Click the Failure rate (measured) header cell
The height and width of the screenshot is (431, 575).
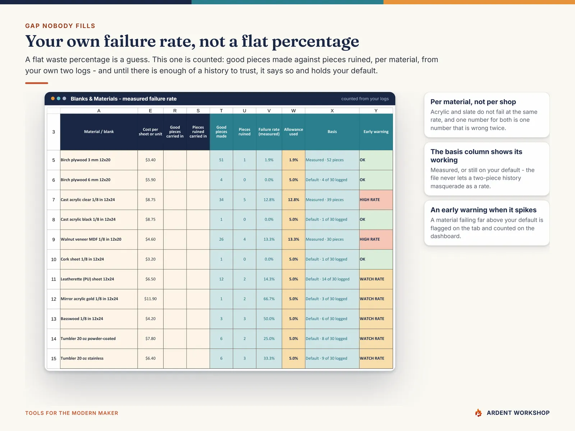(x=269, y=132)
